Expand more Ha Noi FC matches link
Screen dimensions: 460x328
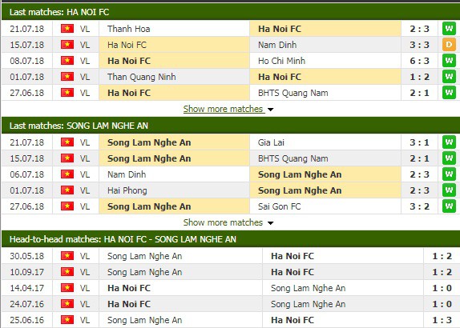tap(224, 109)
